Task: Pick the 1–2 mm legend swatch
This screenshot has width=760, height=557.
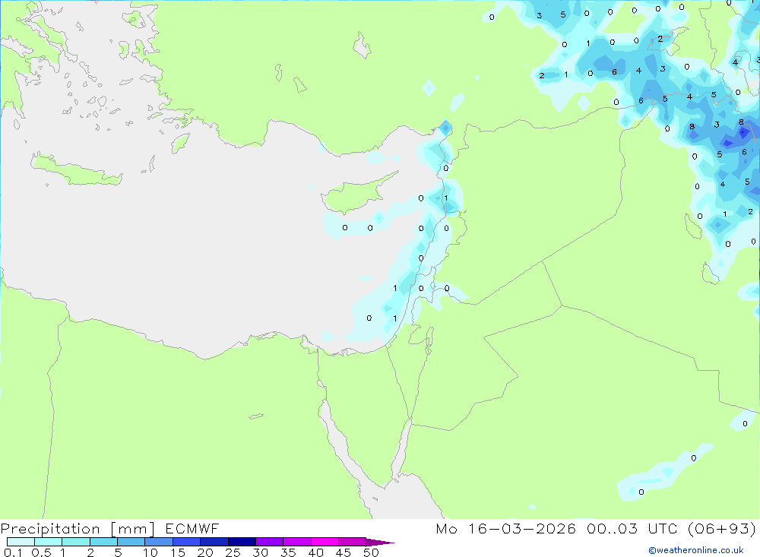Action: pos(76,542)
